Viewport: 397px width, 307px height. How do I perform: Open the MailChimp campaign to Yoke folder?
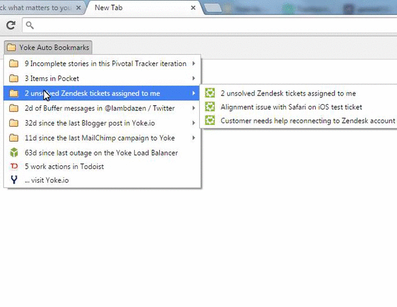(102, 138)
